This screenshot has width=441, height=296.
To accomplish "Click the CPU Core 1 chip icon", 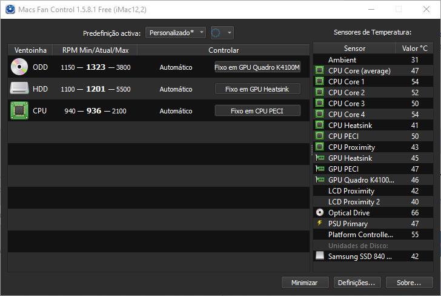I will point(319,81).
